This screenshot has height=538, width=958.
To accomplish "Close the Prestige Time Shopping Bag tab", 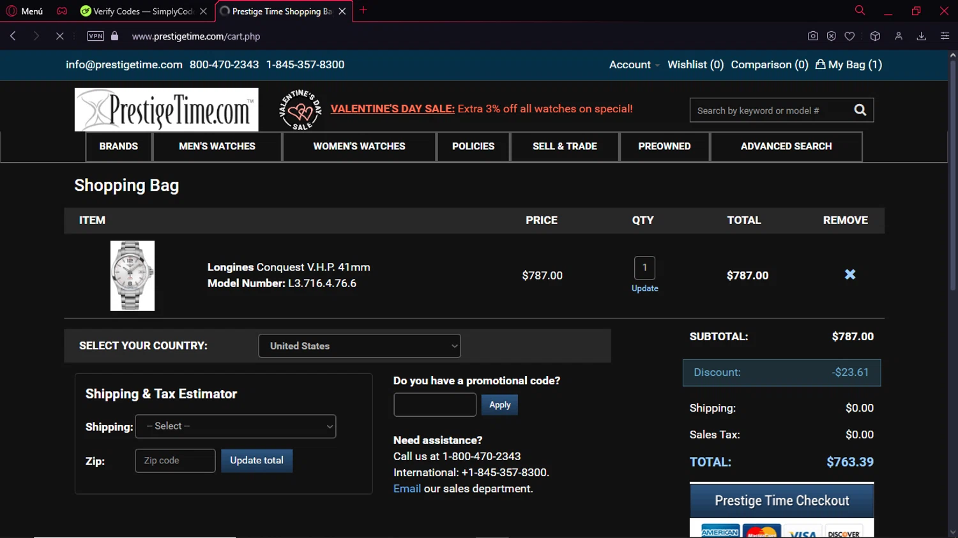I will coord(342,11).
